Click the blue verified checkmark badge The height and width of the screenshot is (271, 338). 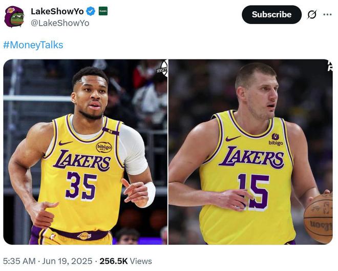point(90,11)
